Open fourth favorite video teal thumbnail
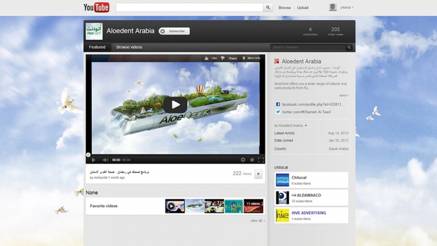437x246 pixels. click(234, 206)
